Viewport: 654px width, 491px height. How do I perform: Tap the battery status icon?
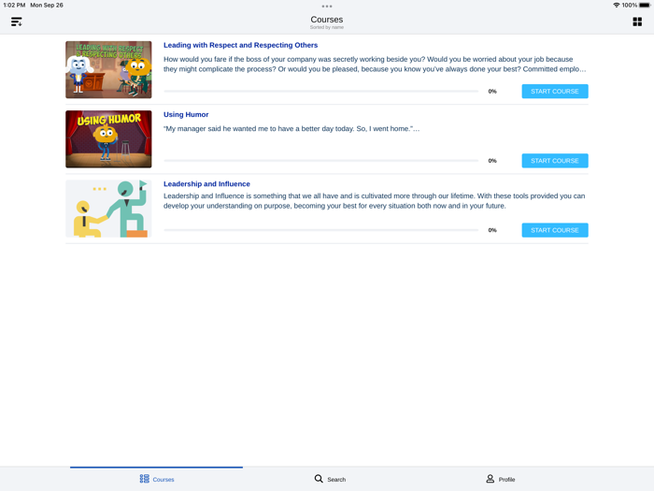645,5
